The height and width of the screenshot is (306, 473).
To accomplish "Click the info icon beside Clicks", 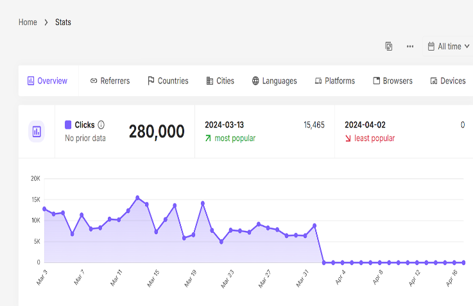I will click(101, 125).
